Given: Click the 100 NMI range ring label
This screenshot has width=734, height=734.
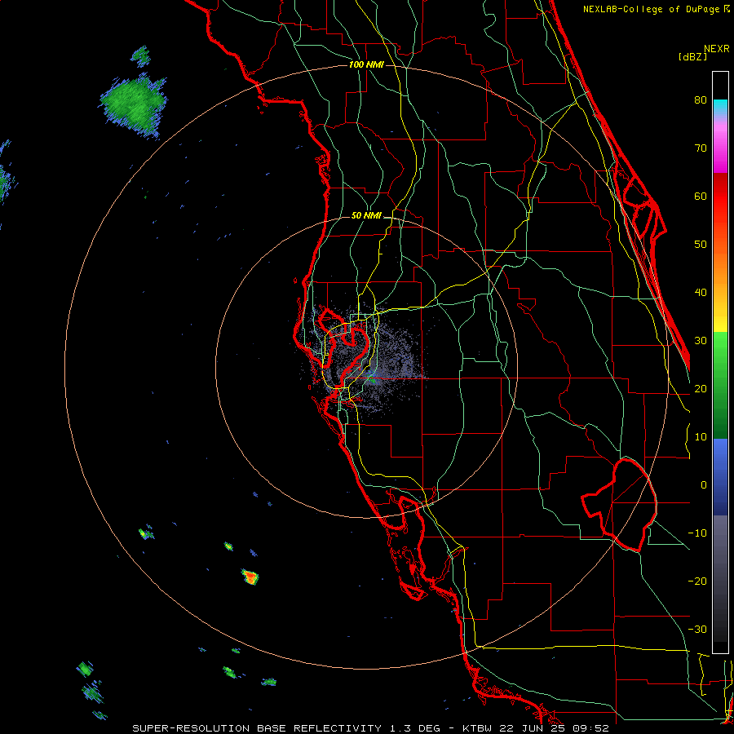Looking at the screenshot, I should [366, 64].
